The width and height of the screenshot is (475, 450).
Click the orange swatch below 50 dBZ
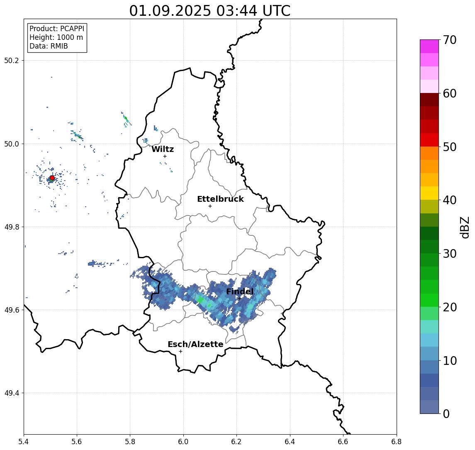coord(429,153)
